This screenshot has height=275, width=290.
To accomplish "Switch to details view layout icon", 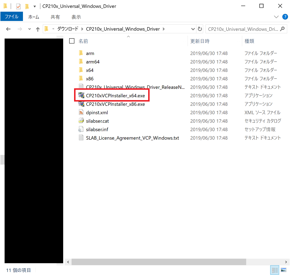I will click(275, 270).
